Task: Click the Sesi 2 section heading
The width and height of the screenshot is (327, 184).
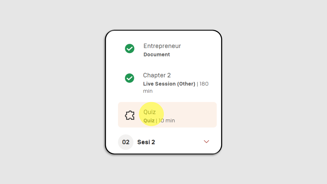Action: 146,142
